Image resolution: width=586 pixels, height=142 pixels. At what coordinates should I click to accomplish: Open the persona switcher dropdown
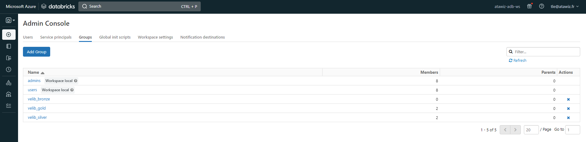tap(10, 20)
